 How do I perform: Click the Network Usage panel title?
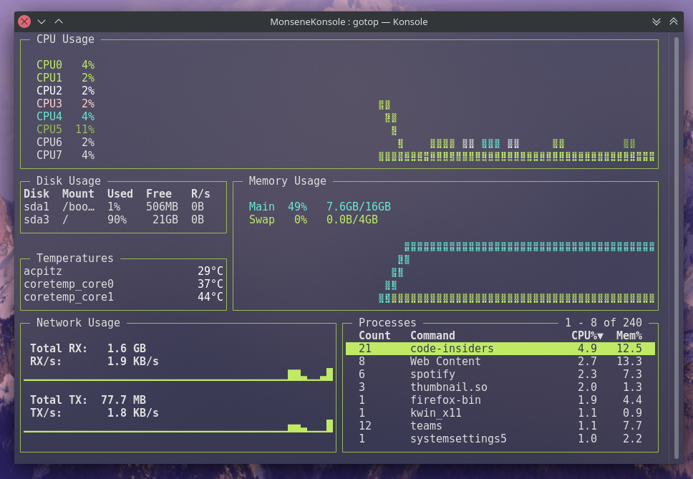coord(78,323)
